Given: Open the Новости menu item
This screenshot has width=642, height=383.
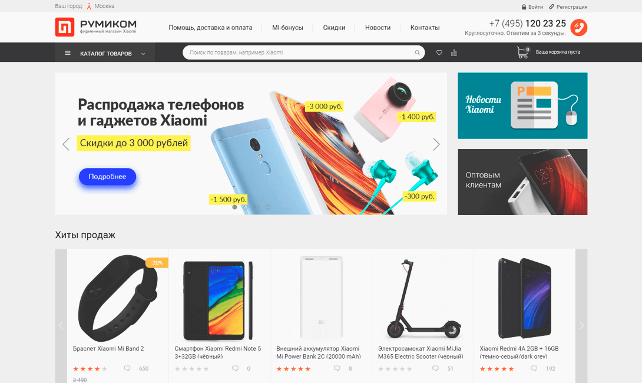Looking at the screenshot, I should coord(378,28).
